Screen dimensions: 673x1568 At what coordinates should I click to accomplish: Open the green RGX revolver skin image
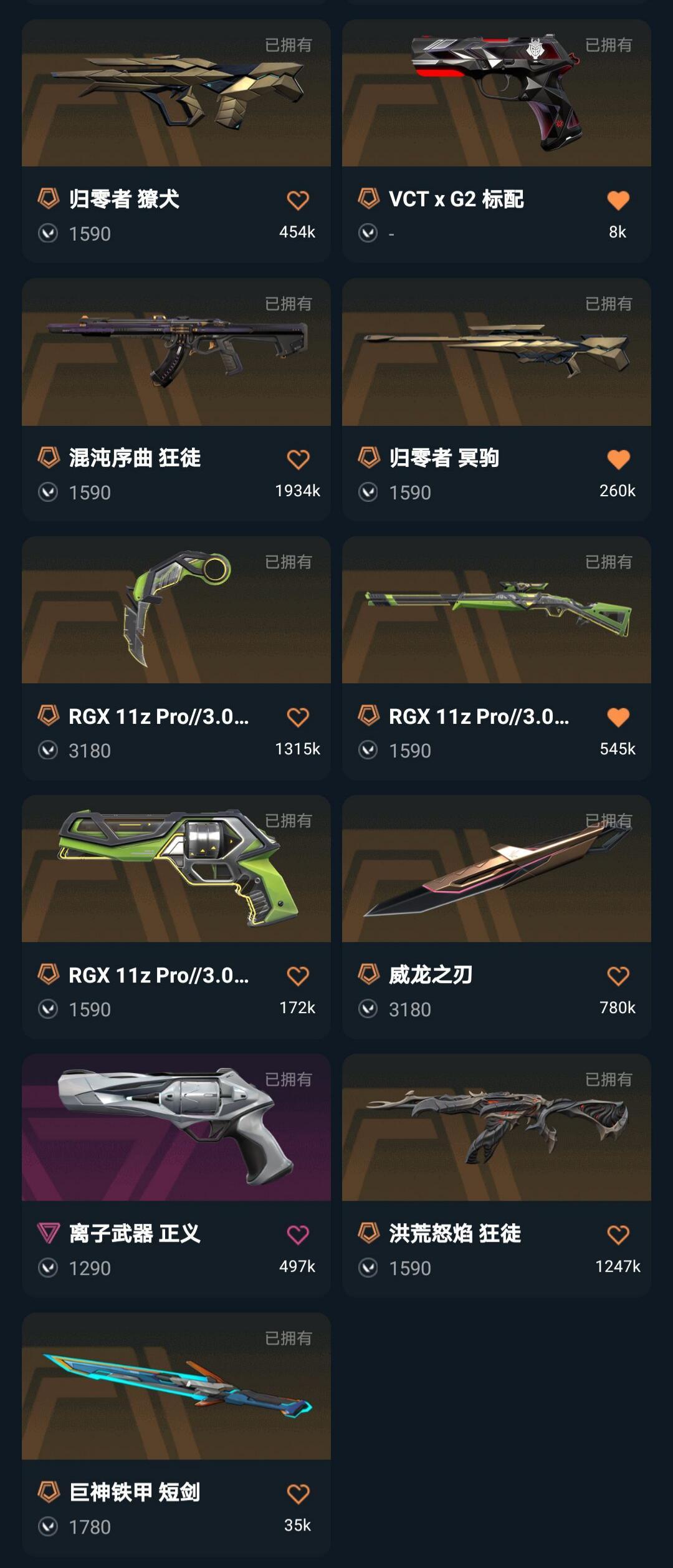(x=176, y=868)
